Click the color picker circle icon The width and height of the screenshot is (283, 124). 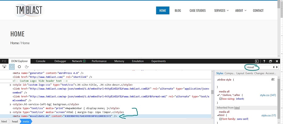(19, 67)
